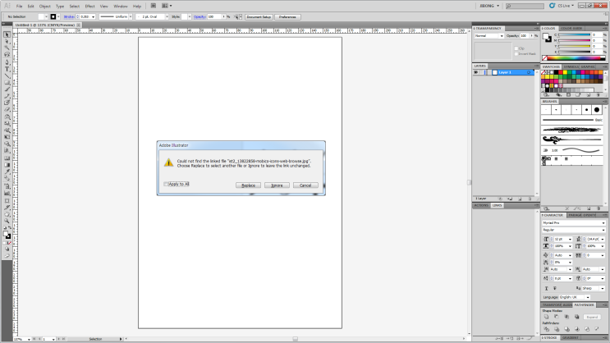Open the JIBONG workspace dropdown

(489, 6)
